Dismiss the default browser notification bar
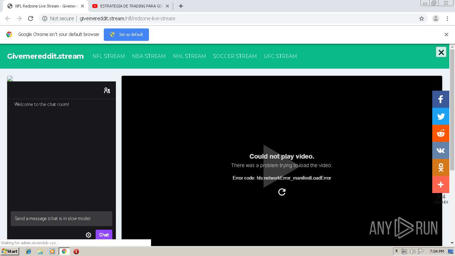 point(446,34)
